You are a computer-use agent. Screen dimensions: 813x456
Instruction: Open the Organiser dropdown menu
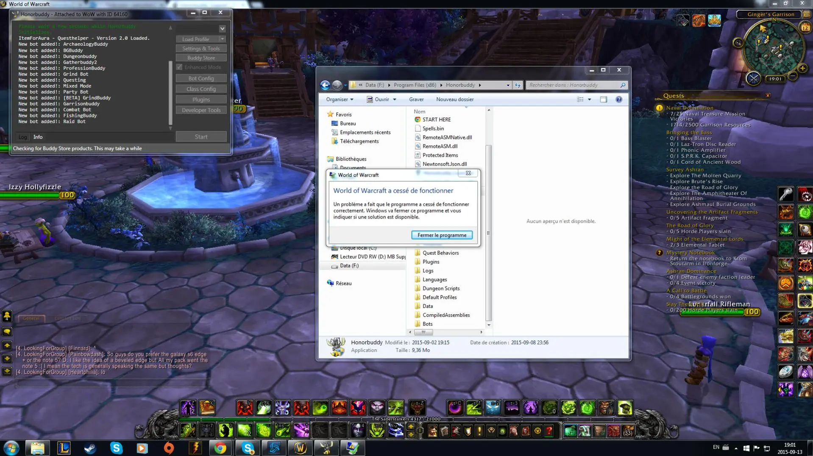pos(340,99)
